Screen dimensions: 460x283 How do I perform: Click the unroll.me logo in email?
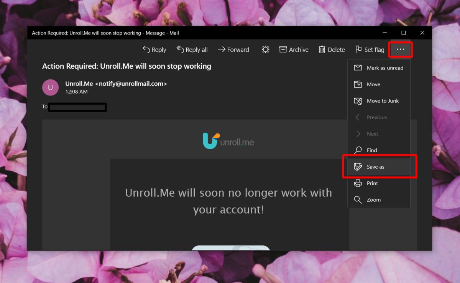(x=228, y=141)
